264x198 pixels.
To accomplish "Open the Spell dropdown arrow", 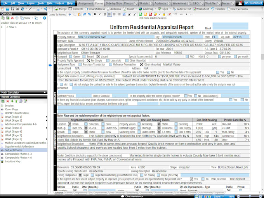I will tap(170, 9).
